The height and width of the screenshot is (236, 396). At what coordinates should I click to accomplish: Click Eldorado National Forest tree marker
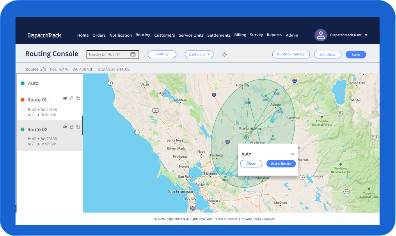(x=322, y=117)
